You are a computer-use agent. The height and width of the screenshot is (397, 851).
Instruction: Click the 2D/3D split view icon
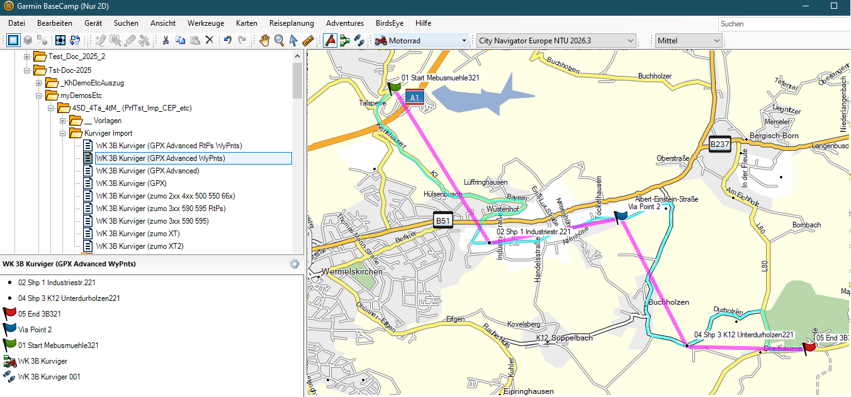point(43,40)
